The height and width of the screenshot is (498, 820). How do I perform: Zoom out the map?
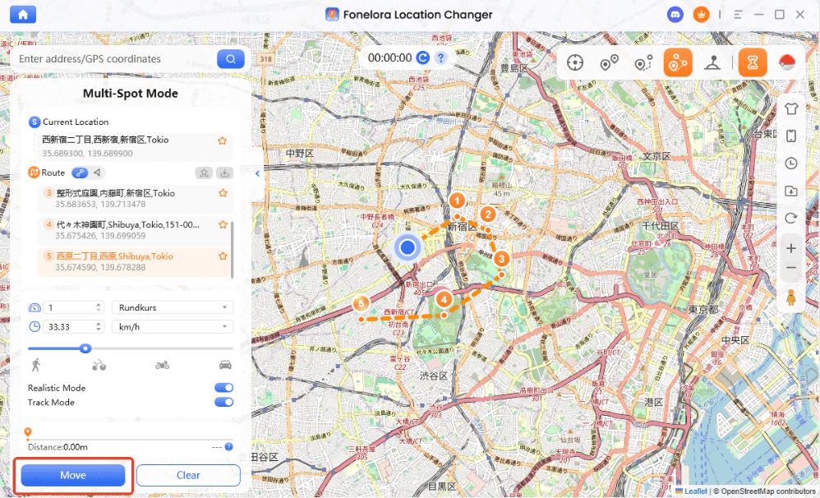[x=791, y=268]
